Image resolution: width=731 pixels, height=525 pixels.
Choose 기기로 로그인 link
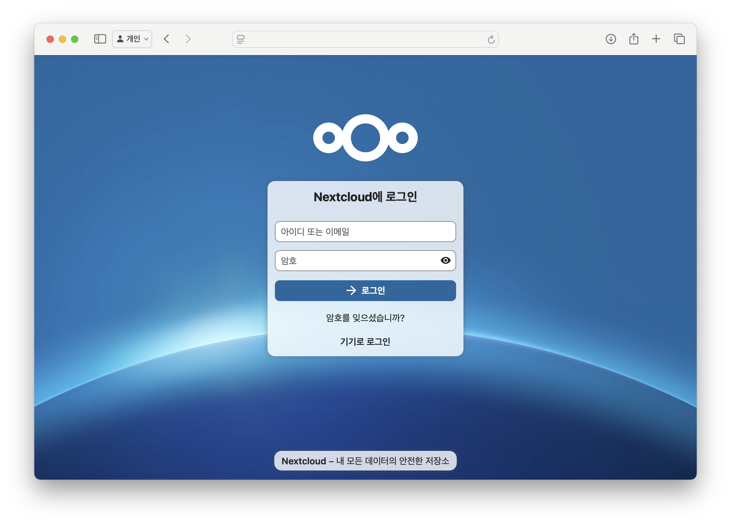365,342
